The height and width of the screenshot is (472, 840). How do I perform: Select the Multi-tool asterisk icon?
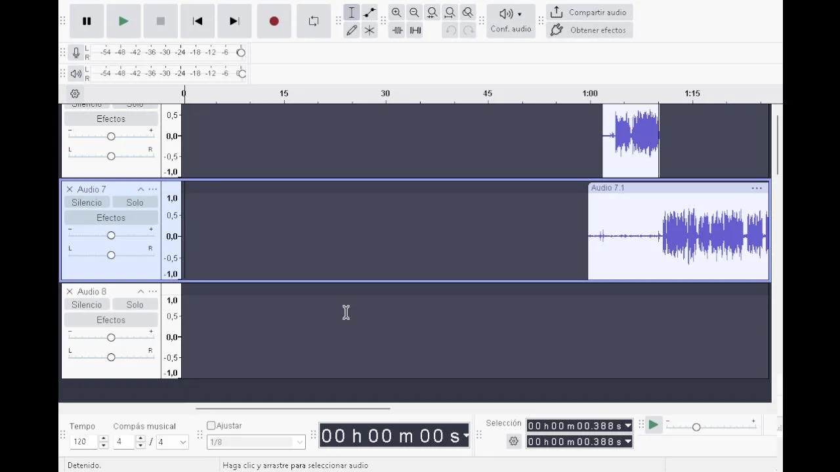click(369, 30)
